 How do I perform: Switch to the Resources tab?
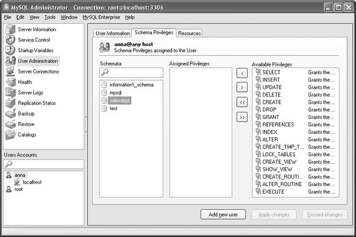(189, 33)
